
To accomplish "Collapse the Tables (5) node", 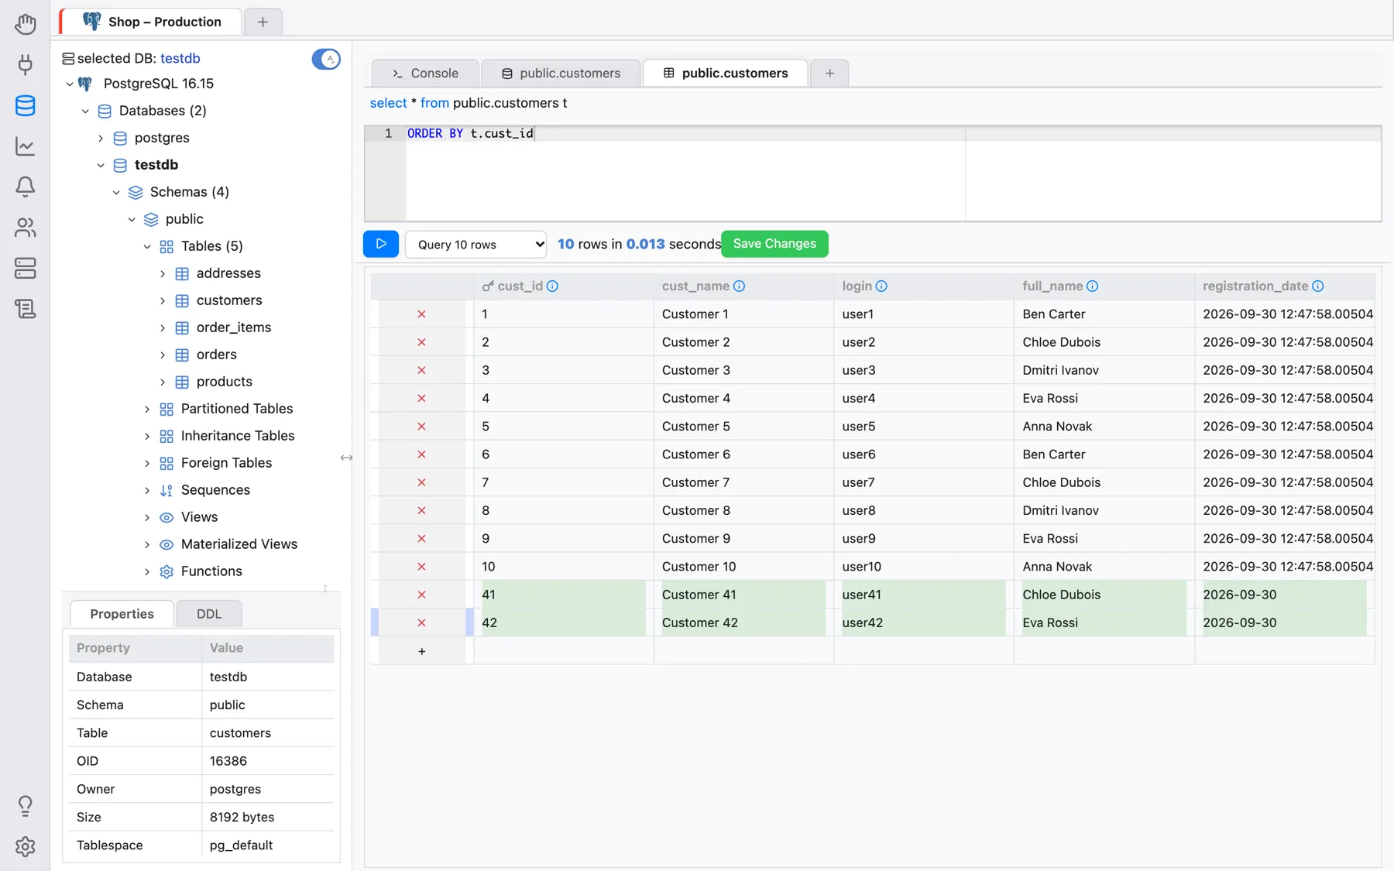I will (147, 246).
